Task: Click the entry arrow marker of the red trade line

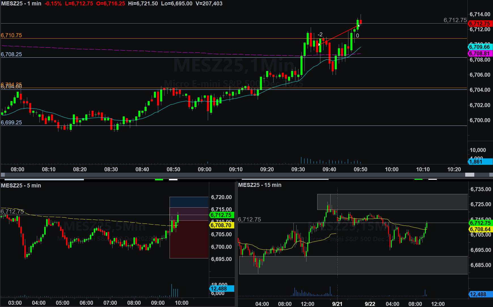Action: pos(320,44)
